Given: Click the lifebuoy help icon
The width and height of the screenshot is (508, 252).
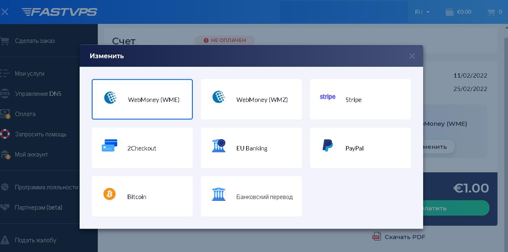Looking at the screenshot, I should [x=5, y=134].
